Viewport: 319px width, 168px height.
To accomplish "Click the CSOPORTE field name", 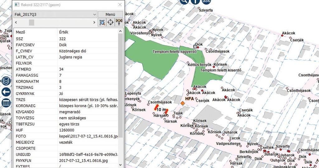I will coord(26,148).
